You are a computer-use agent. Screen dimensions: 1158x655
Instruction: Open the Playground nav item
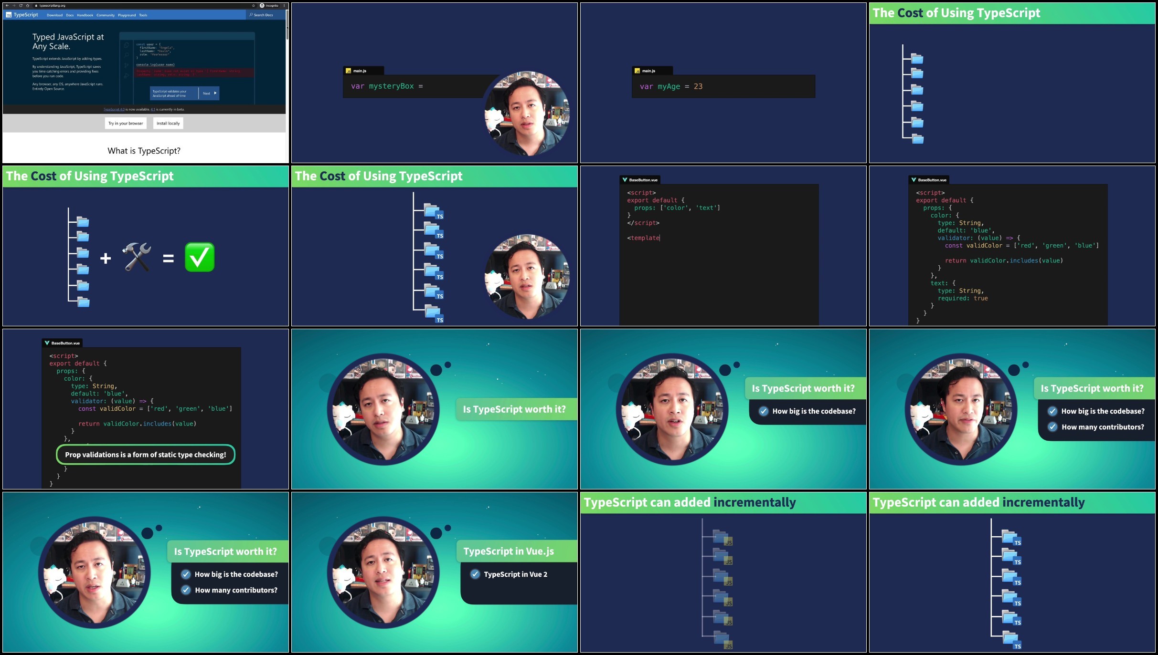(127, 15)
